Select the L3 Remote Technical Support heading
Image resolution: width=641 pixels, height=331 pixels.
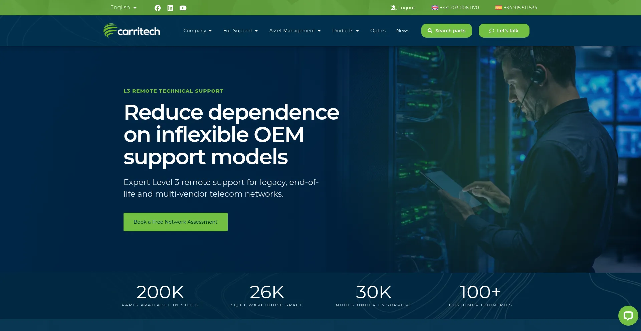173,91
